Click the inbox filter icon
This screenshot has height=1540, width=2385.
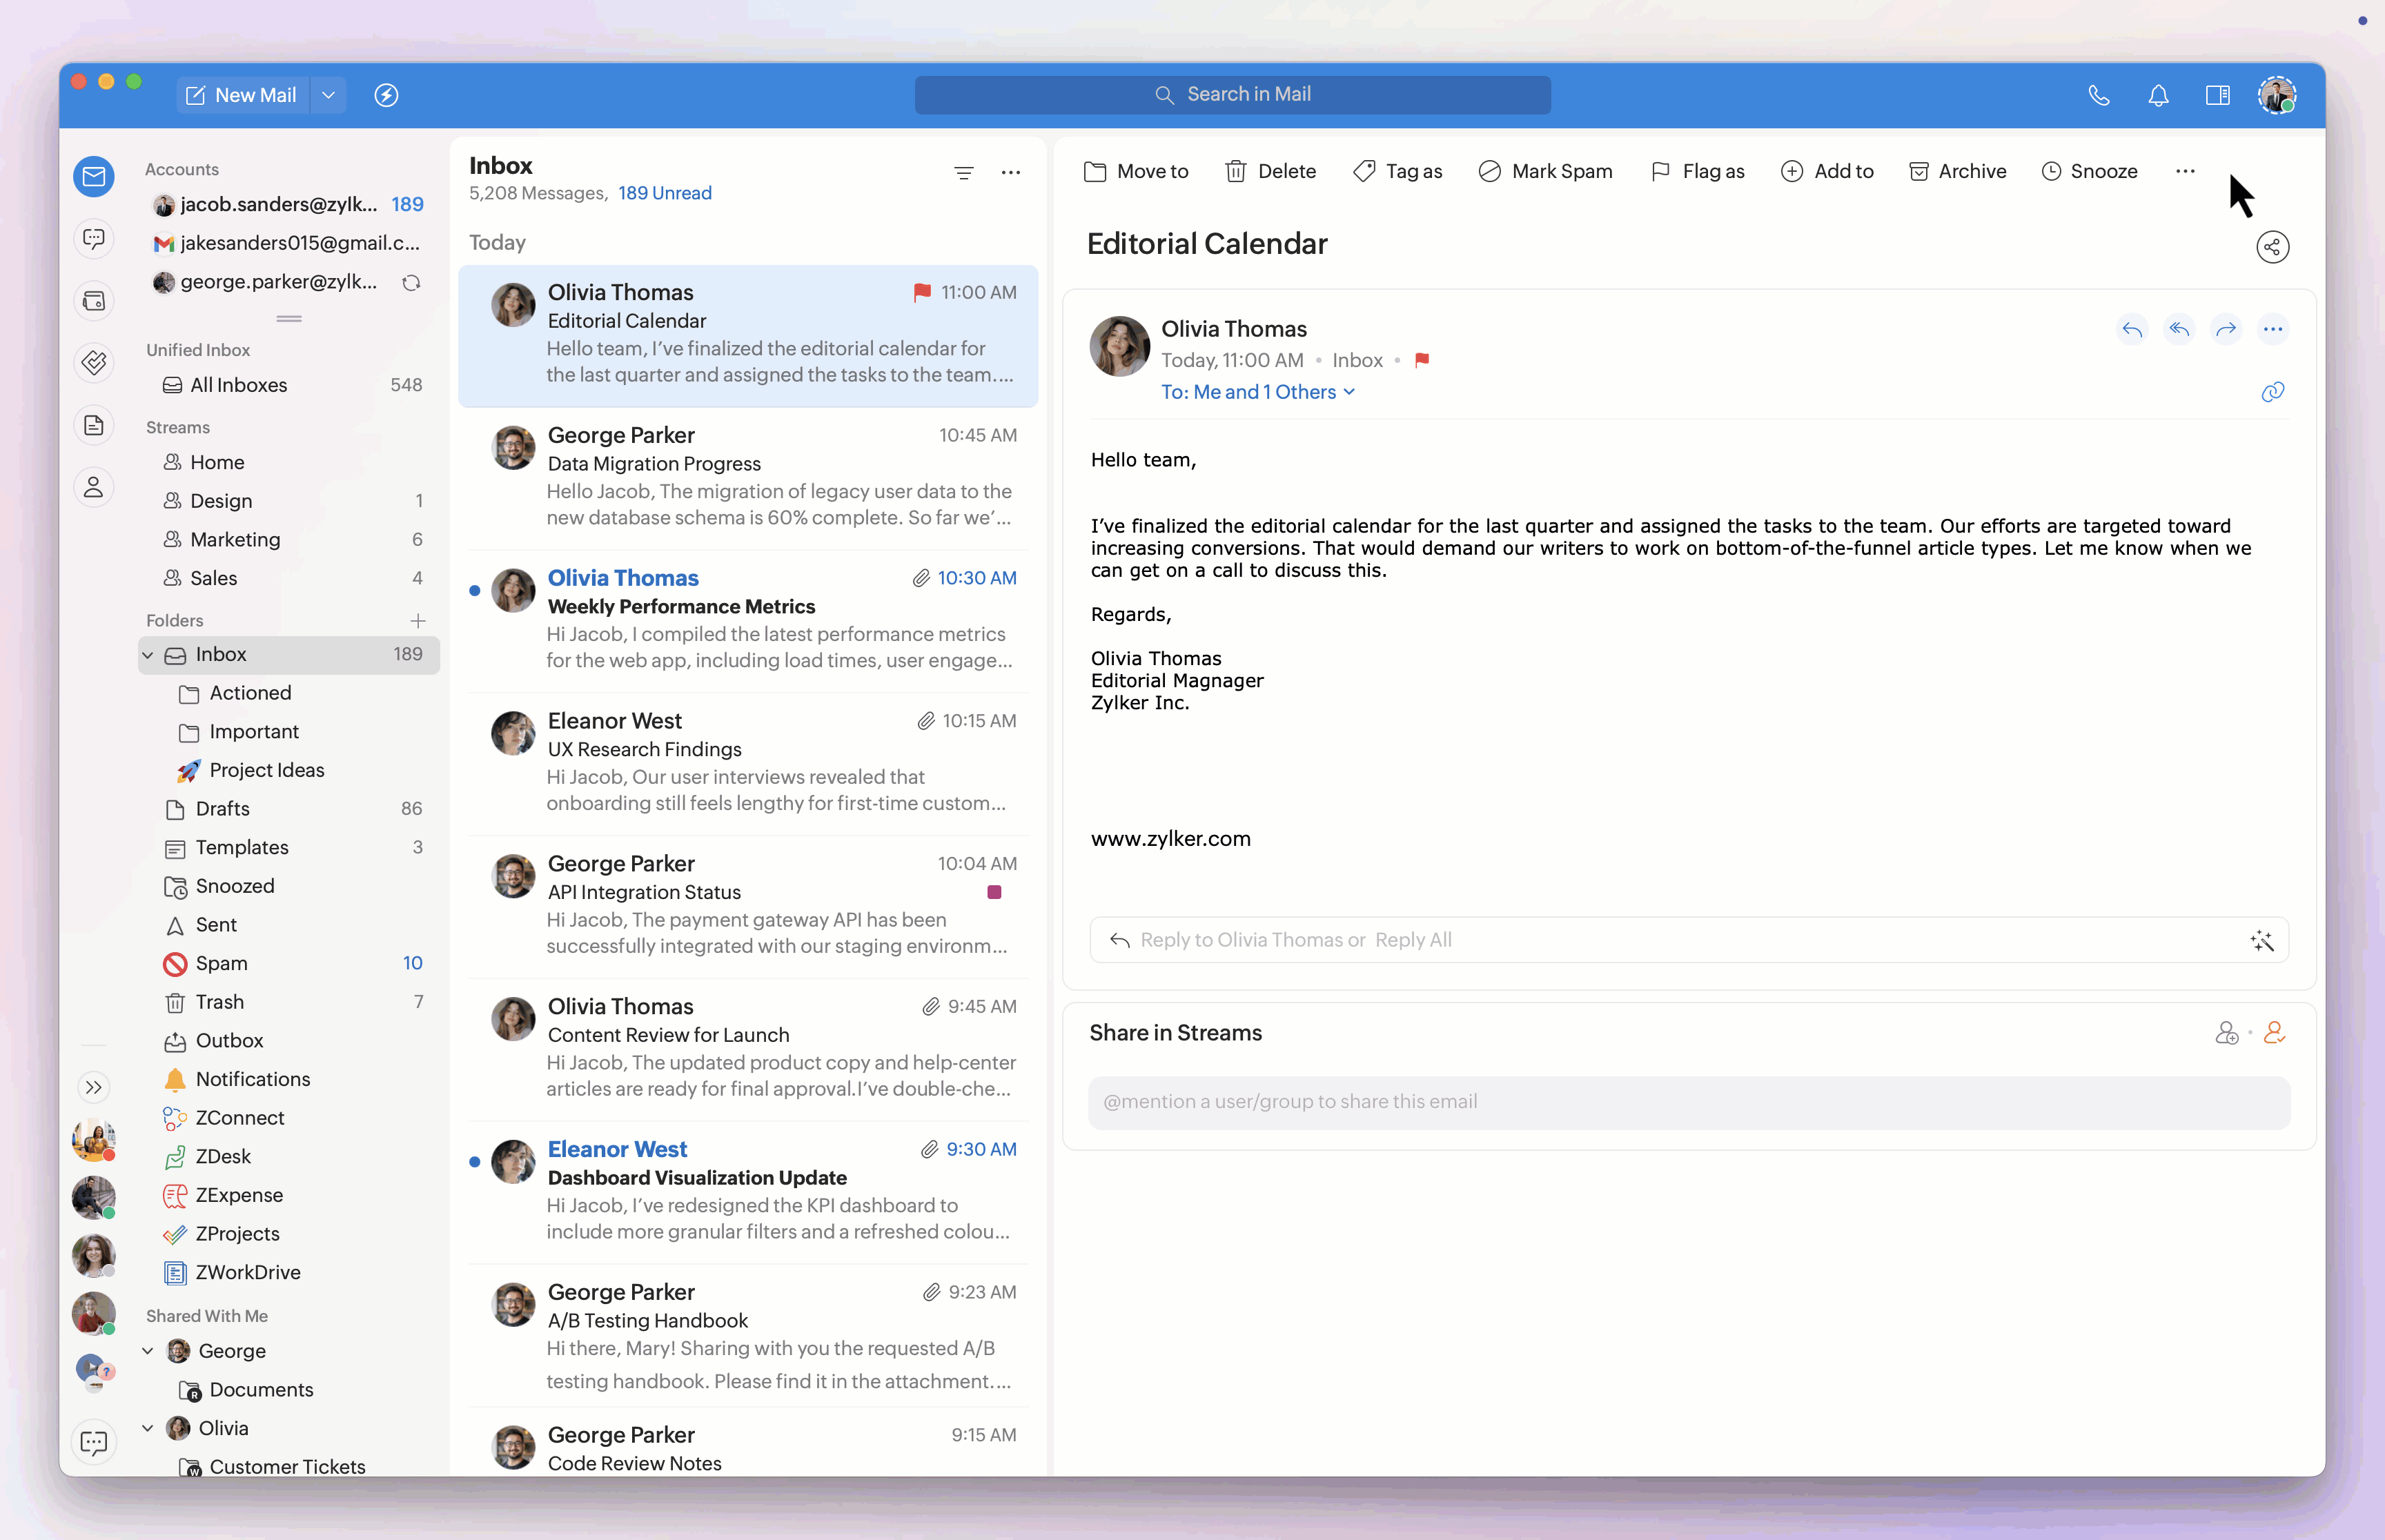point(964,173)
